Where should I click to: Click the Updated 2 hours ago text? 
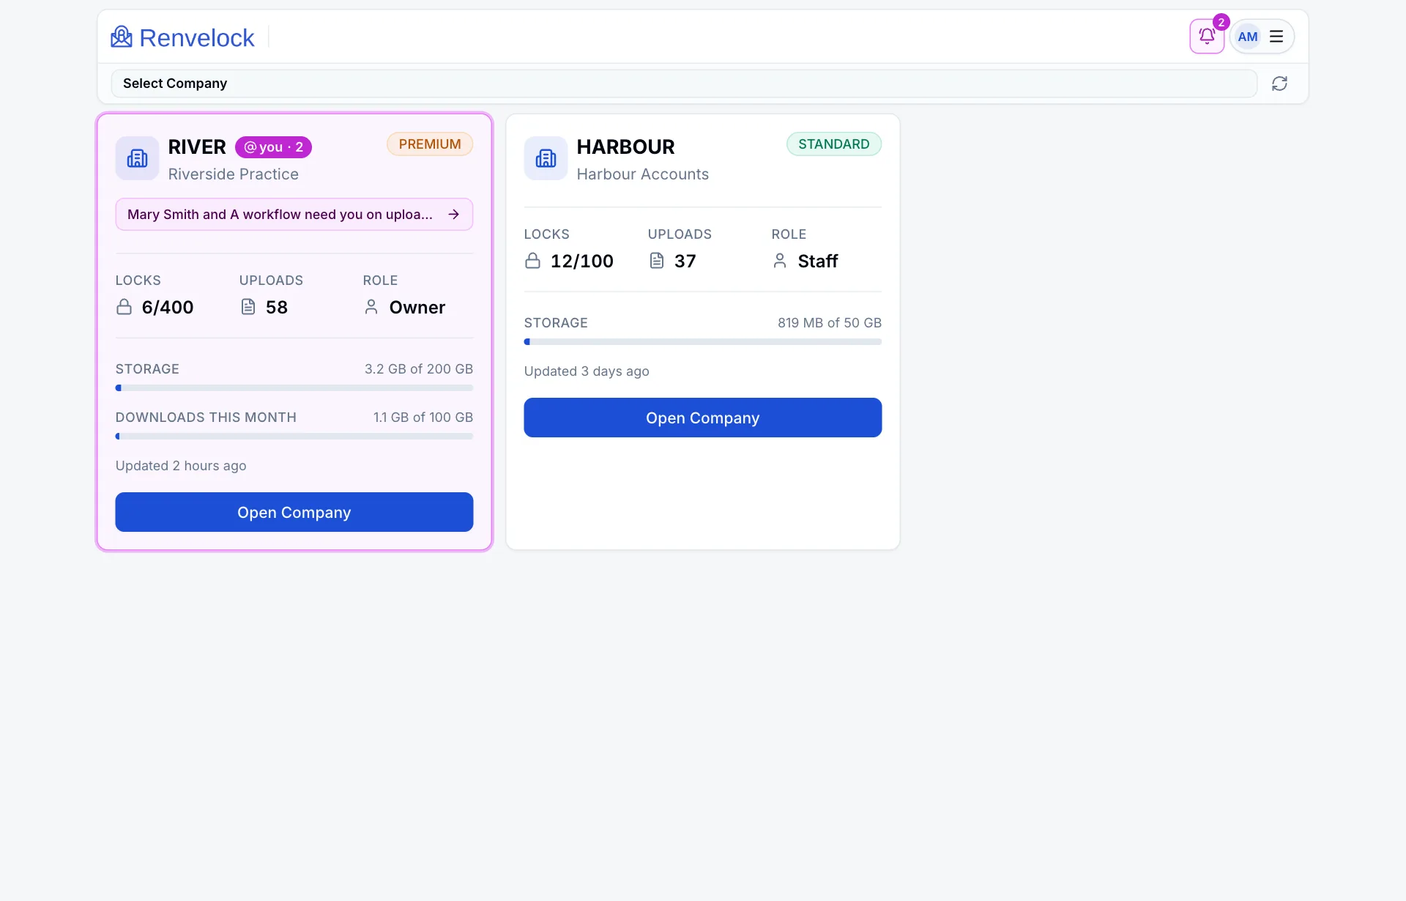[x=181, y=466]
